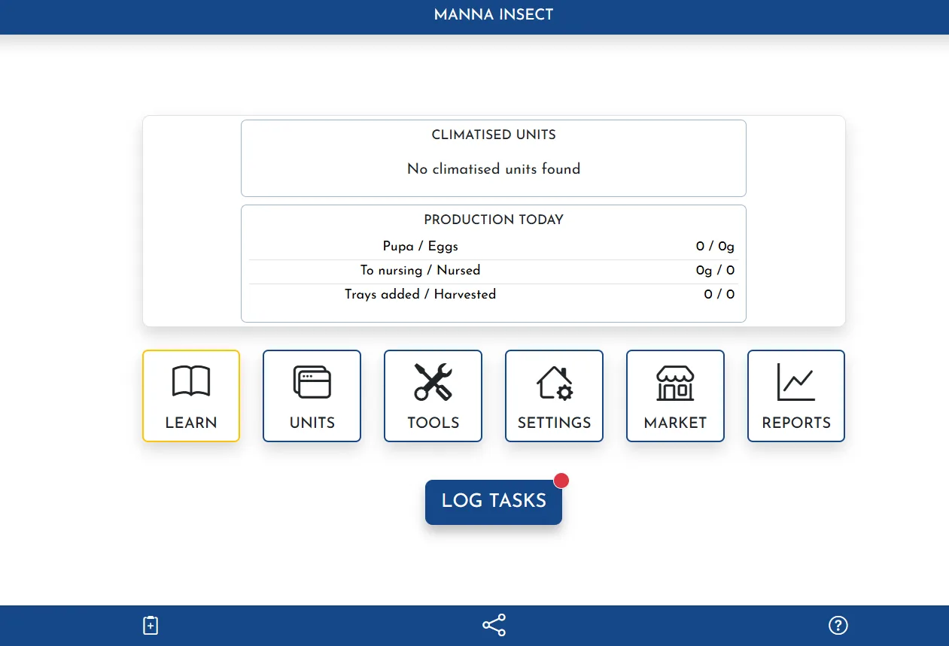
Task: Open TOOLS using the wrench icon
Action: 433,382
